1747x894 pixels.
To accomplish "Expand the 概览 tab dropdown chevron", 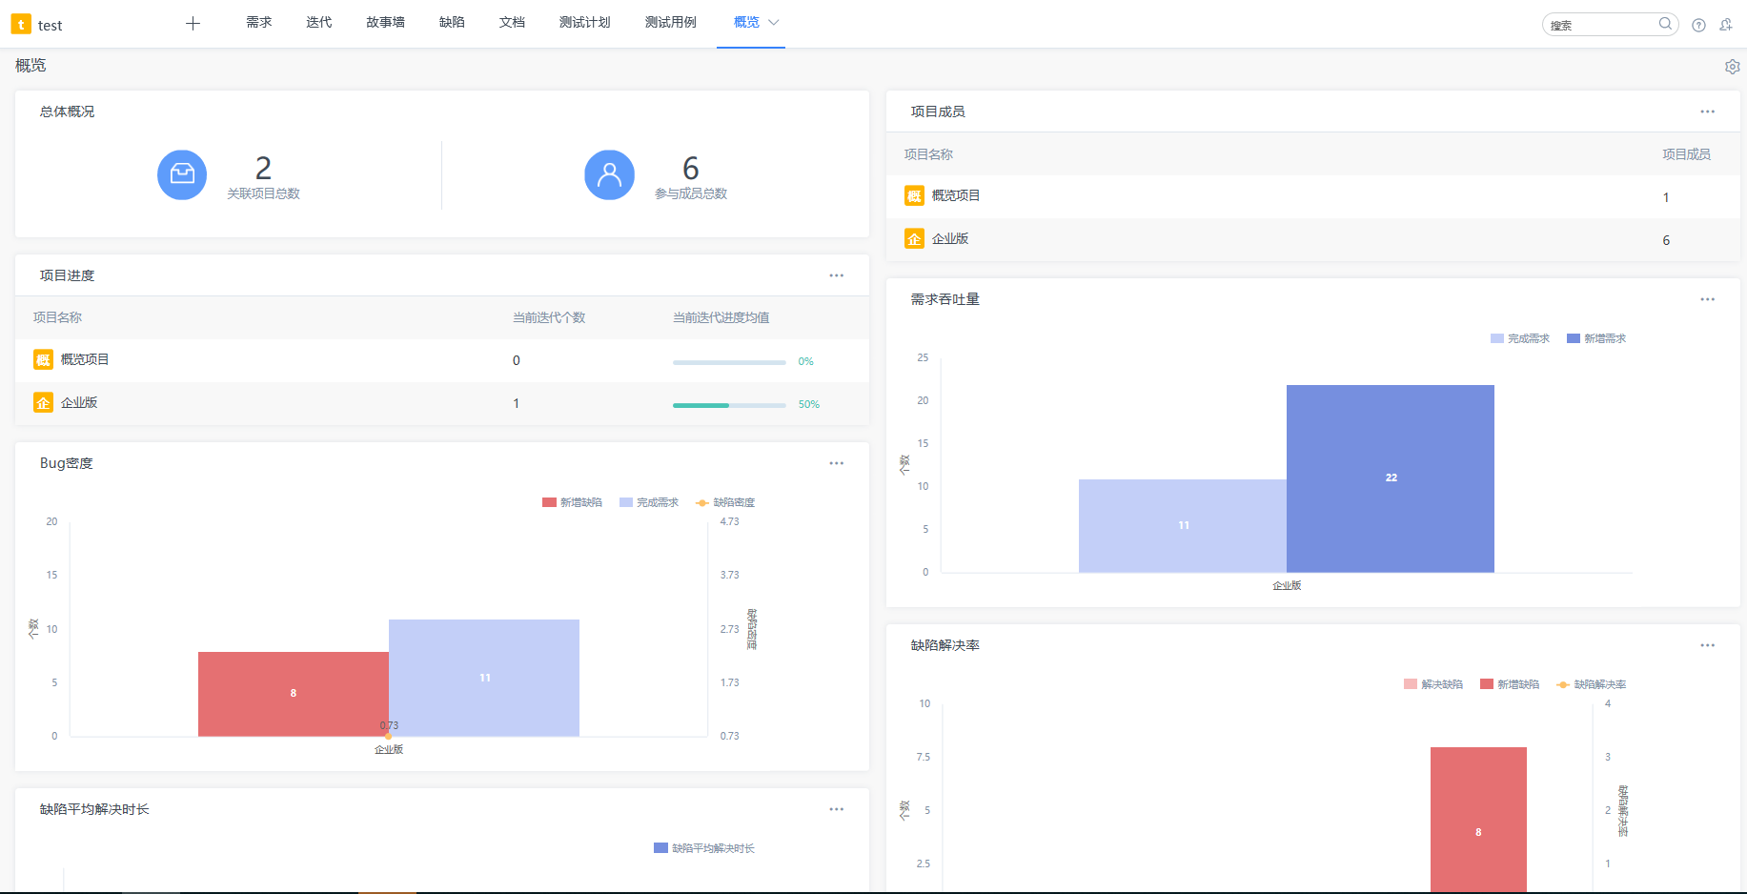I will pyautogui.click(x=774, y=22).
